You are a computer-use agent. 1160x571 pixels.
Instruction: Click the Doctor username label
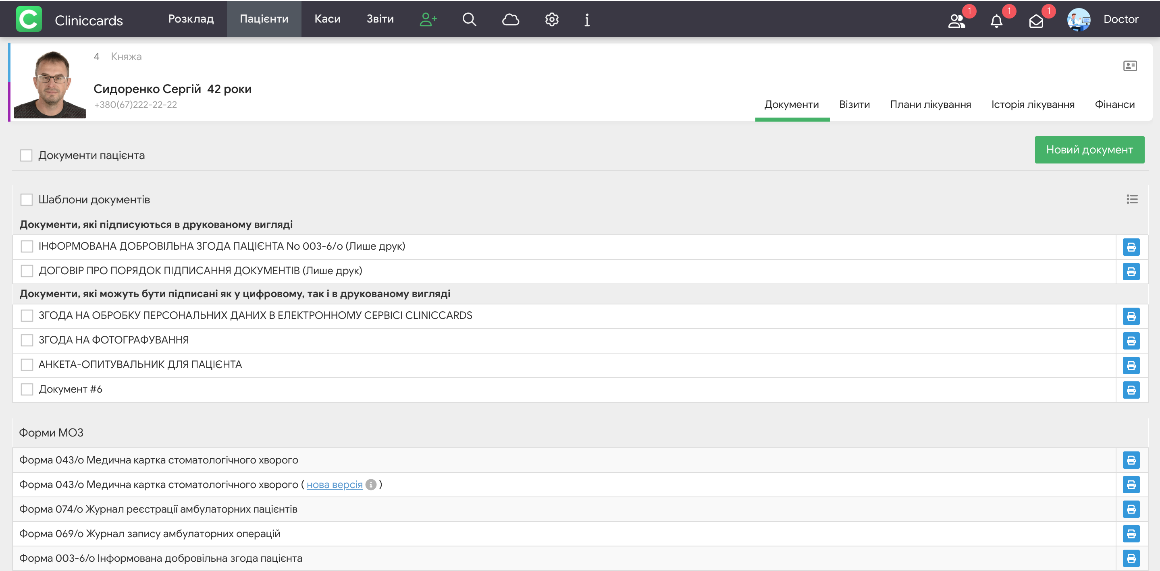click(x=1121, y=19)
